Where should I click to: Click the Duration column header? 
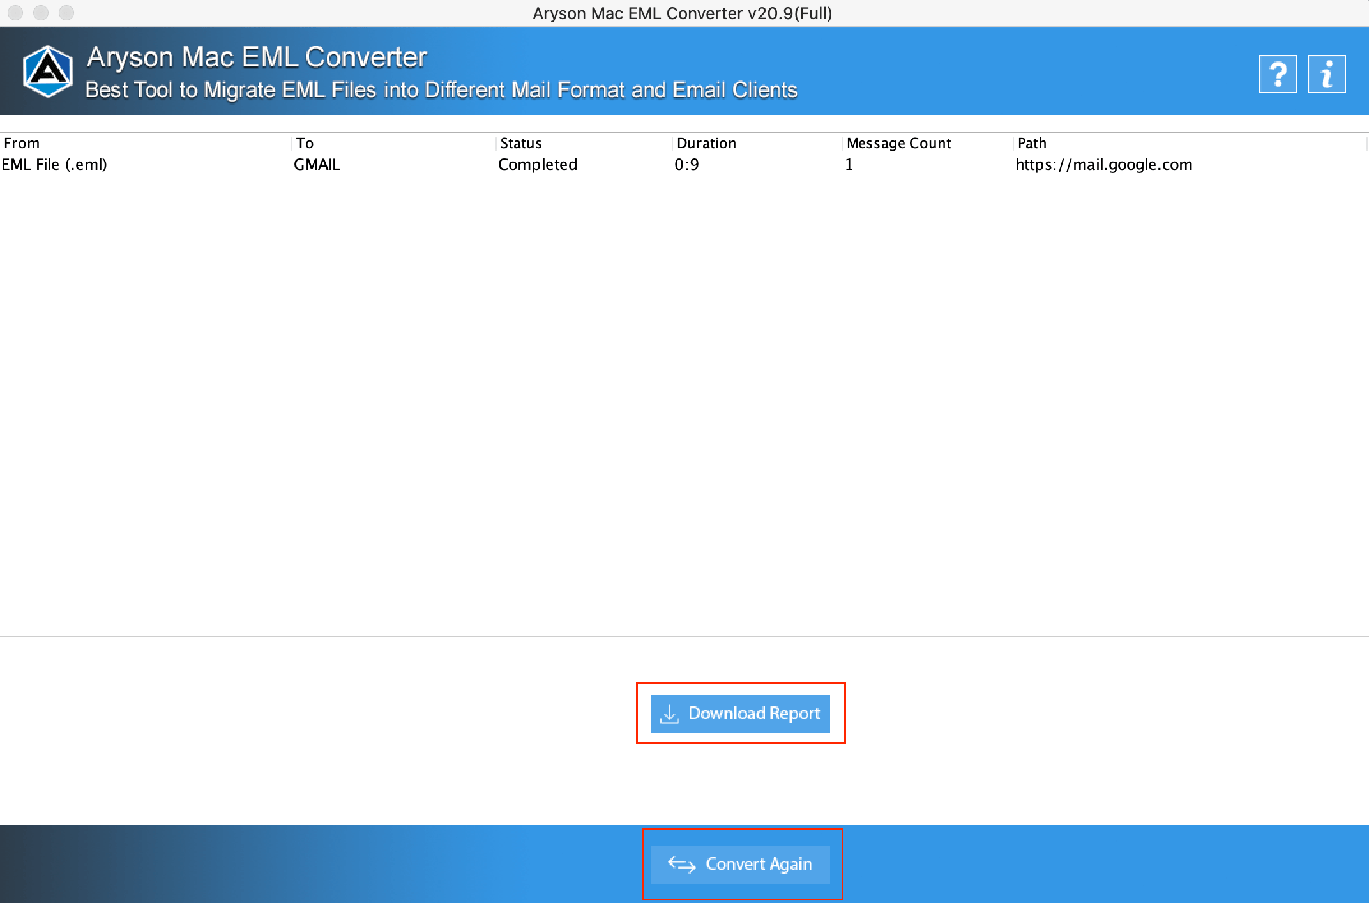tap(757, 143)
